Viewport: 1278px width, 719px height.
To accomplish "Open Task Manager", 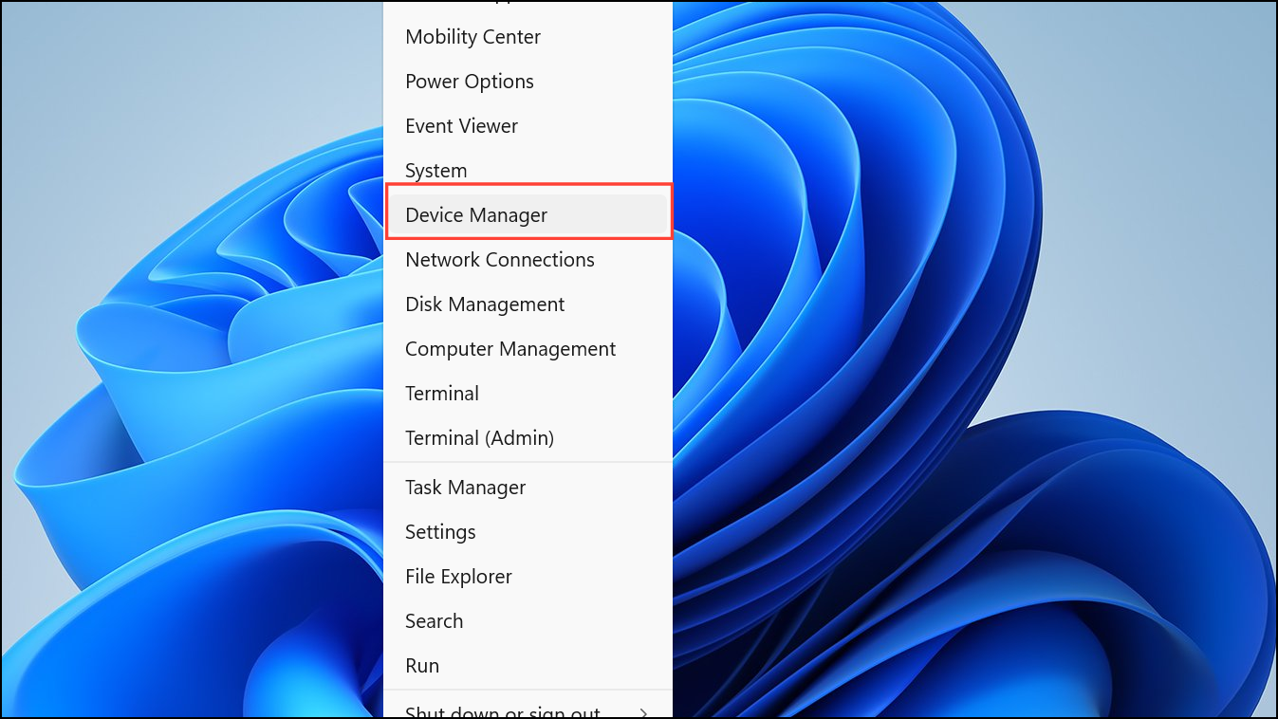I will pos(465,487).
